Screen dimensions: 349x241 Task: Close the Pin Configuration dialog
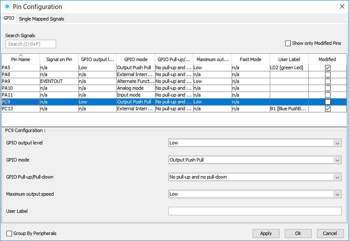tap(342, 6)
